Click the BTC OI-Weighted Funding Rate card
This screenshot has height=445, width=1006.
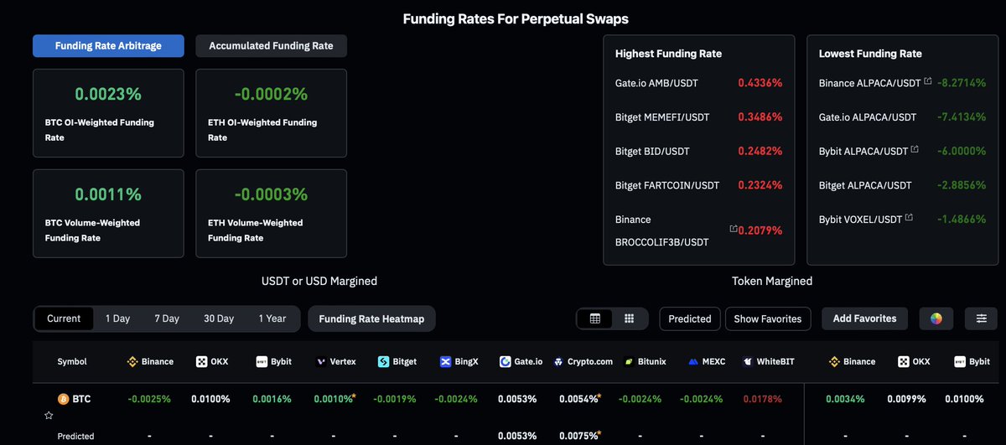click(108, 113)
